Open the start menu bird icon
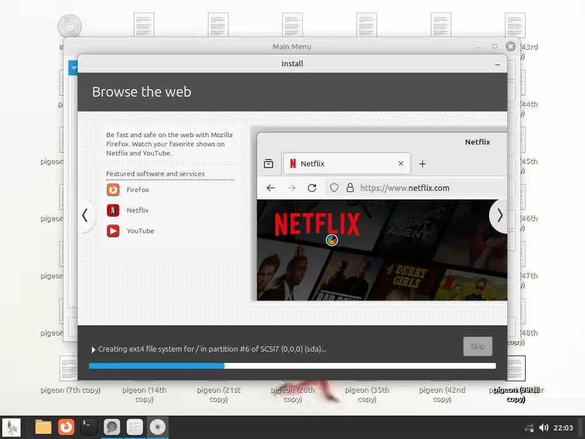The image size is (585, 439). [x=11, y=427]
